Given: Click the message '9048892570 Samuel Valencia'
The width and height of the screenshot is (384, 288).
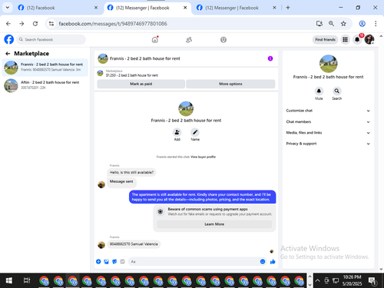Looking at the screenshot, I should click(x=134, y=244).
